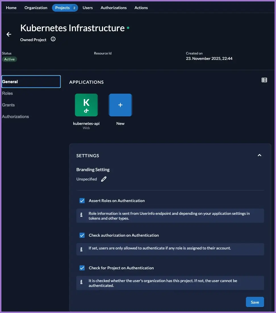
Task: Click the Owned Project info icon
Action: pyautogui.click(x=53, y=39)
